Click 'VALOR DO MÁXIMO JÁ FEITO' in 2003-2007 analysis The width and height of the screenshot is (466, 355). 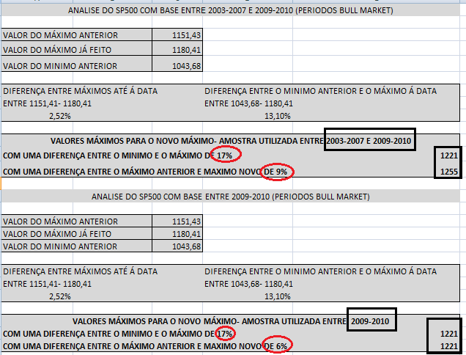57,50
